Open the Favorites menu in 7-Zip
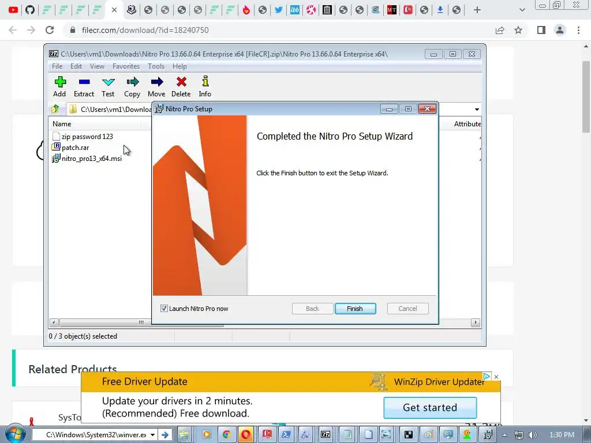 (126, 66)
